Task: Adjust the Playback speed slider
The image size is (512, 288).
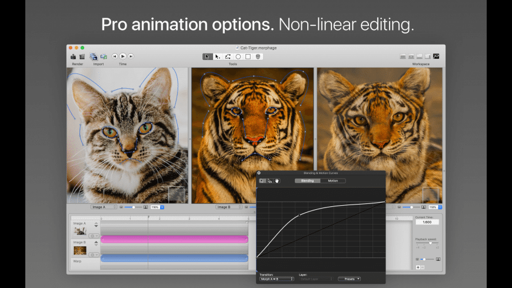Action: (x=427, y=243)
